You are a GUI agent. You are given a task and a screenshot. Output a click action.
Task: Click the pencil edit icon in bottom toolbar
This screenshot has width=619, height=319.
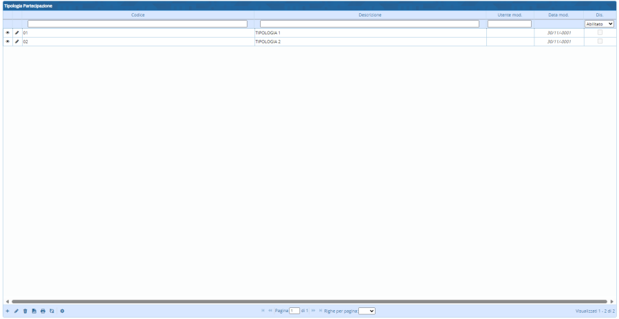(17, 311)
